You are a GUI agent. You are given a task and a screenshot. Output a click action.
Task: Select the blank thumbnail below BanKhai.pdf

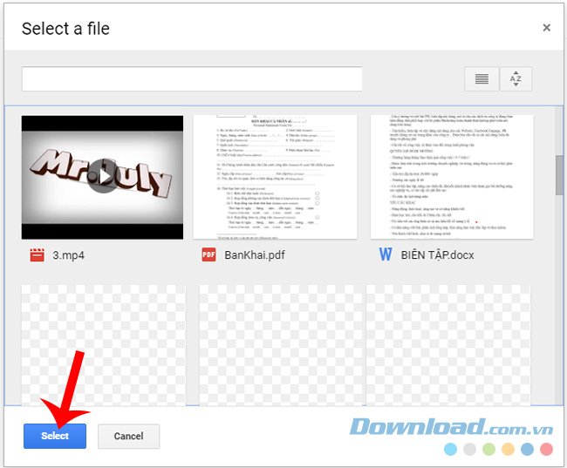click(x=281, y=345)
